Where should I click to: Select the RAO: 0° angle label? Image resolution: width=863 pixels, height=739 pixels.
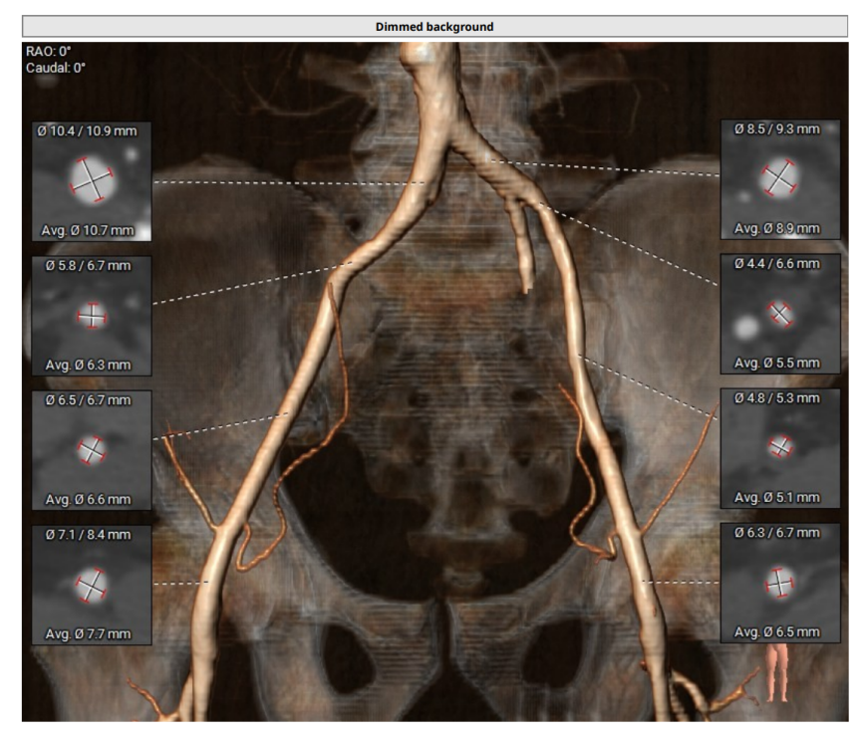(49, 51)
